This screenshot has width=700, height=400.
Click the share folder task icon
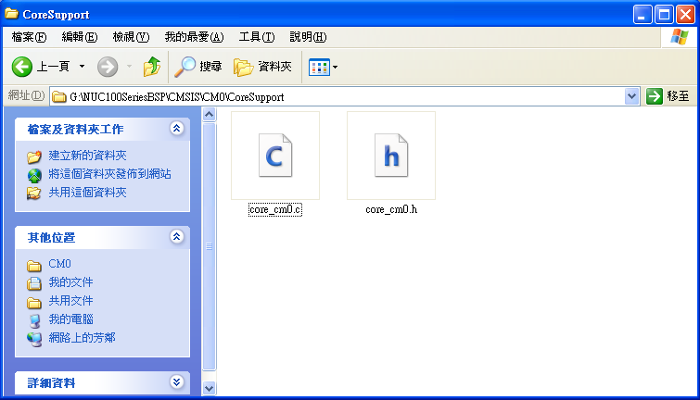[x=34, y=194]
